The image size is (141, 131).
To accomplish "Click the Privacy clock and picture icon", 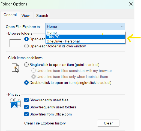I will tap(15, 103).
